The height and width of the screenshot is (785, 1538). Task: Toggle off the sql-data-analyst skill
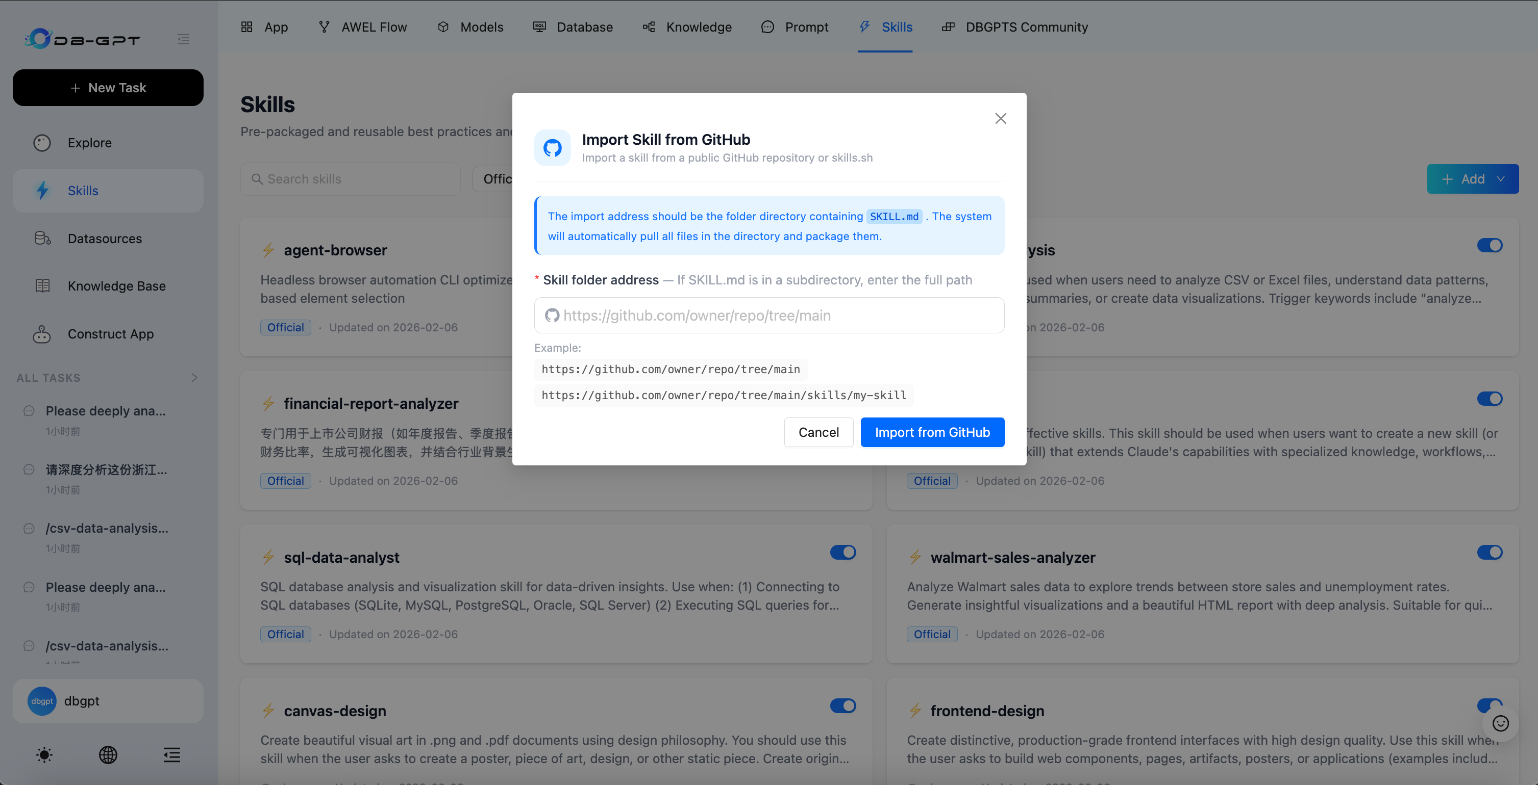point(843,552)
